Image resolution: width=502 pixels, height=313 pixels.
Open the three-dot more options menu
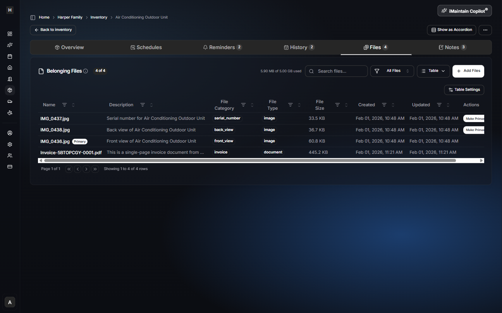(x=485, y=30)
